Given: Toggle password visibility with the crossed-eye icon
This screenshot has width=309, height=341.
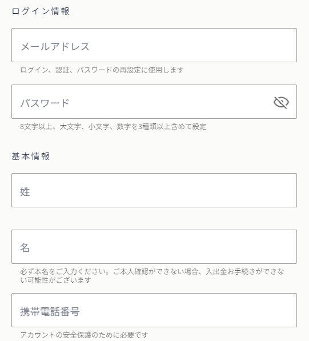Looking at the screenshot, I should 281,102.
